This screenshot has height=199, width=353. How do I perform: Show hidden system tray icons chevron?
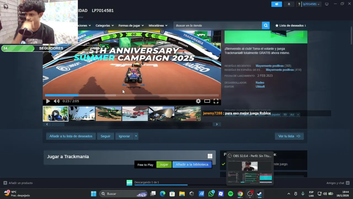coord(289,194)
